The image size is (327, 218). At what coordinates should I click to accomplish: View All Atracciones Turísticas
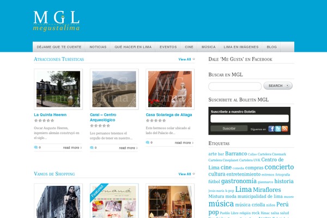tap(186, 59)
